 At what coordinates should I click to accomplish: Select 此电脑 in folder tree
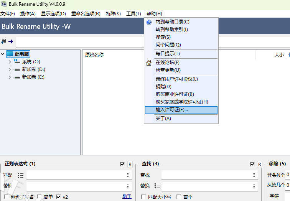pyautogui.click(x=22, y=54)
